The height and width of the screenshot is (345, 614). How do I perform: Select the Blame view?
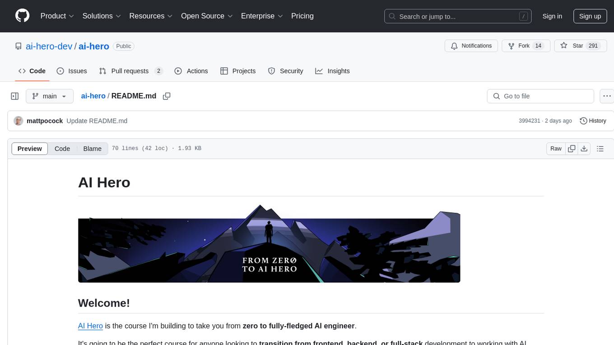pyautogui.click(x=92, y=149)
